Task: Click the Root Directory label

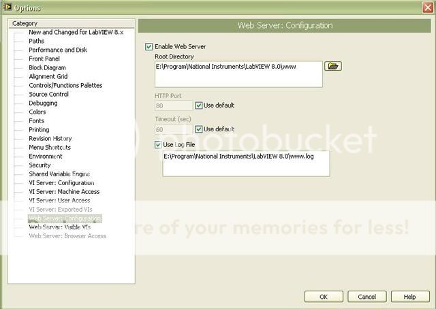Action: click(x=174, y=56)
